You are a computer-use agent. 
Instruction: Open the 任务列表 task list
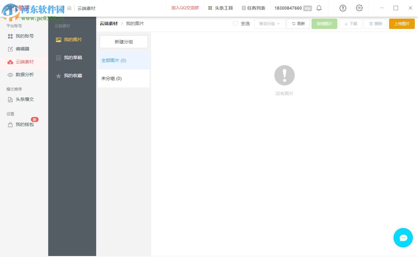253,8
